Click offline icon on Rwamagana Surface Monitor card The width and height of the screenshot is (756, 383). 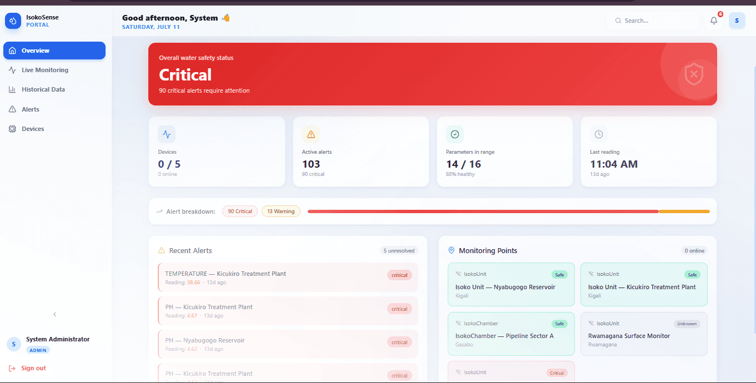coord(591,323)
